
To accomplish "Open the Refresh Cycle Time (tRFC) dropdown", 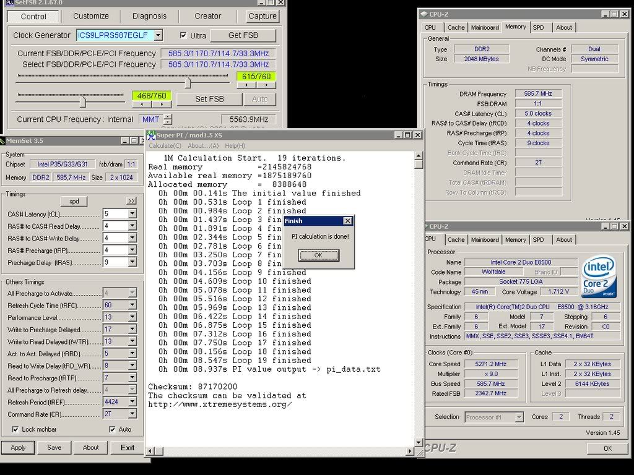I will pyautogui.click(x=132, y=305).
